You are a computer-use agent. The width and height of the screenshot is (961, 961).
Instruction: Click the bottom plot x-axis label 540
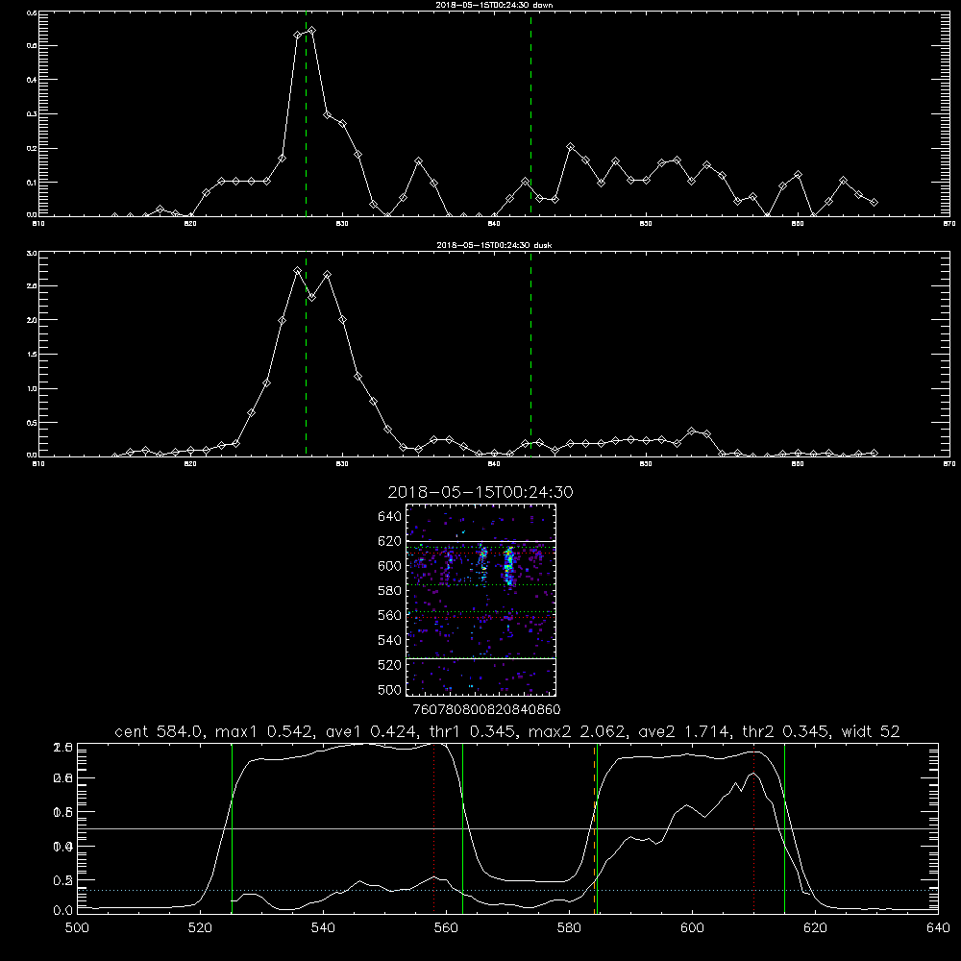[323, 928]
